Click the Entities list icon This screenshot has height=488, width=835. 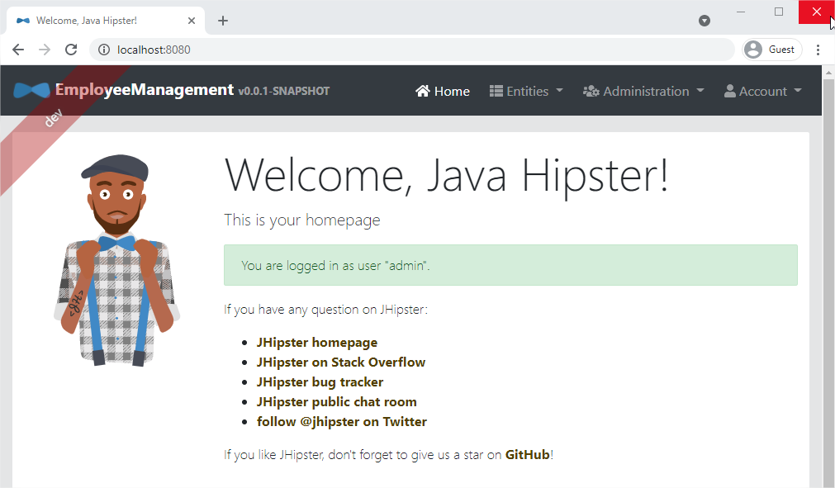click(x=496, y=91)
